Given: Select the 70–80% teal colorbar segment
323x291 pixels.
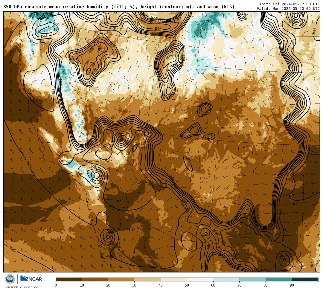Looking at the screenshot, I should pyautogui.click(x=252, y=279).
